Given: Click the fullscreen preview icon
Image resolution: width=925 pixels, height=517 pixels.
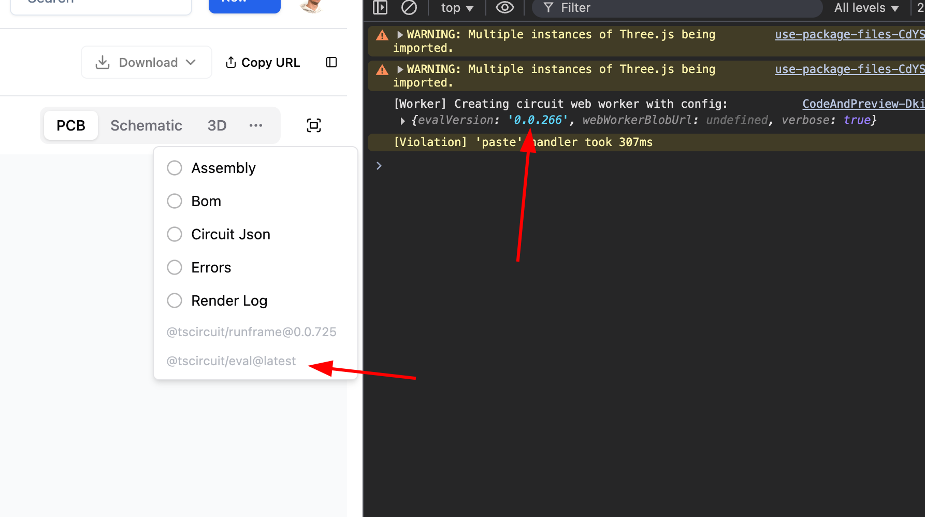Looking at the screenshot, I should pyautogui.click(x=314, y=125).
